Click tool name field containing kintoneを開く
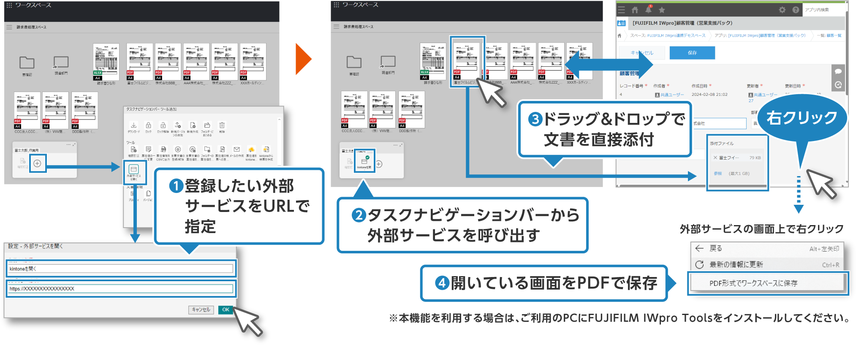The height and width of the screenshot is (345, 856). coord(121,269)
